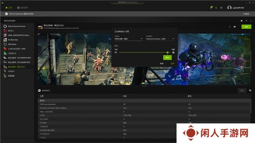The height and width of the screenshot is (143, 255).
Task: Open the 1920x1080 resolution dropdown
Action: pyautogui.click(x=128, y=39)
